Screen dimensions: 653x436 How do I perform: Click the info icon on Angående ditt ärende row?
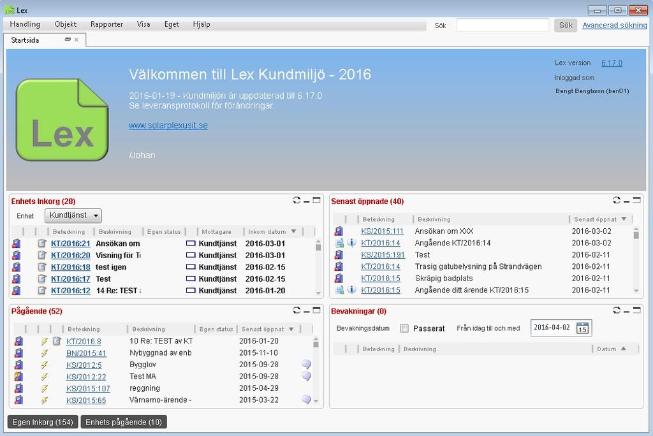351,289
